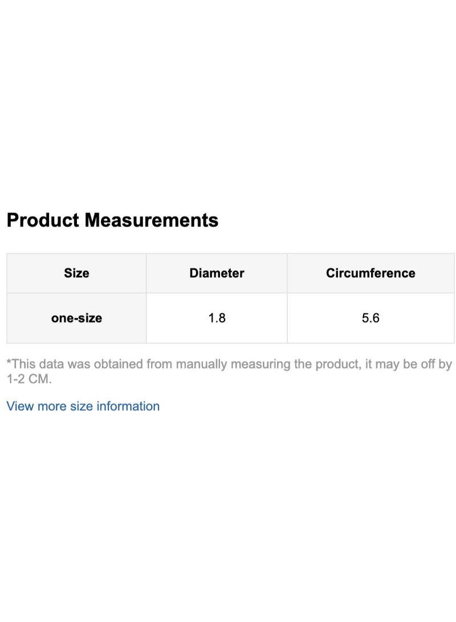This screenshot has height=622, width=456.
Task: Click the word "View" in the size link
Action: [19, 406]
